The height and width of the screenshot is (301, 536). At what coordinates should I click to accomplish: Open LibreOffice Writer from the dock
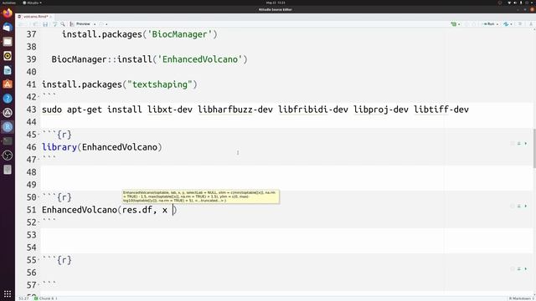(x=8, y=70)
